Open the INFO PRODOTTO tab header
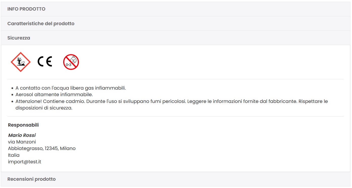 click(x=176, y=9)
